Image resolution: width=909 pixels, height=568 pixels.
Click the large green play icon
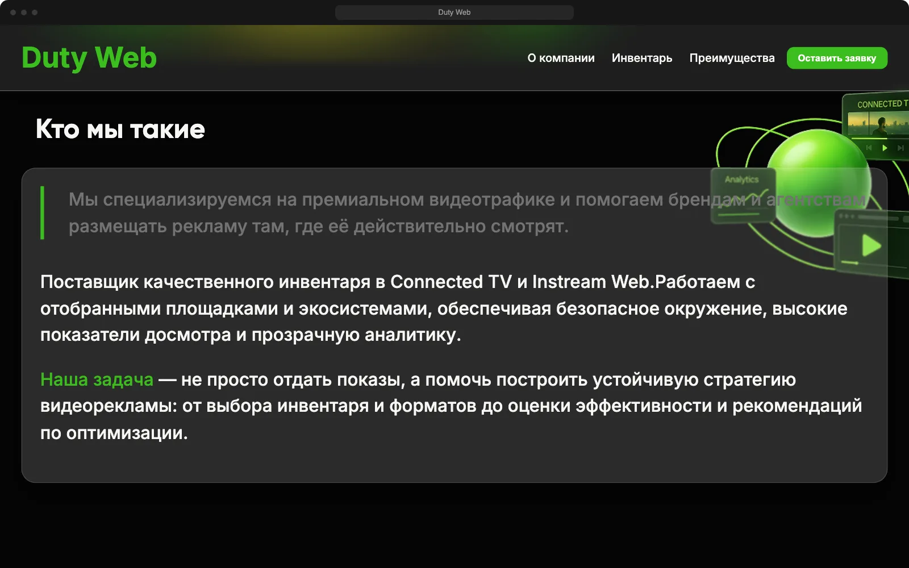tap(872, 246)
